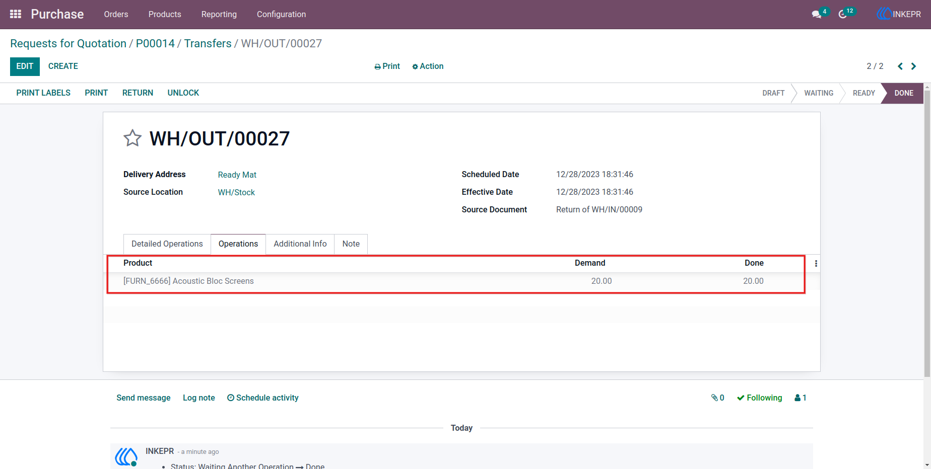This screenshot has width=931, height=469.
Task: Click Send message in chatter
Action: 144,398
